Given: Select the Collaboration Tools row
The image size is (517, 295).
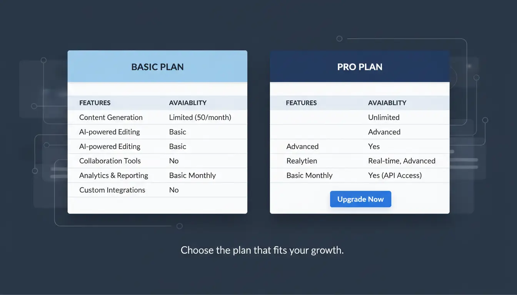Looking at the screenshot, I should tap(110, 161).
